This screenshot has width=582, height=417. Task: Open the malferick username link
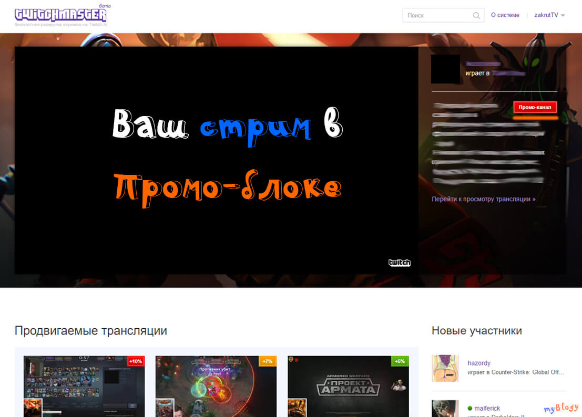click(x=487, y=408)
